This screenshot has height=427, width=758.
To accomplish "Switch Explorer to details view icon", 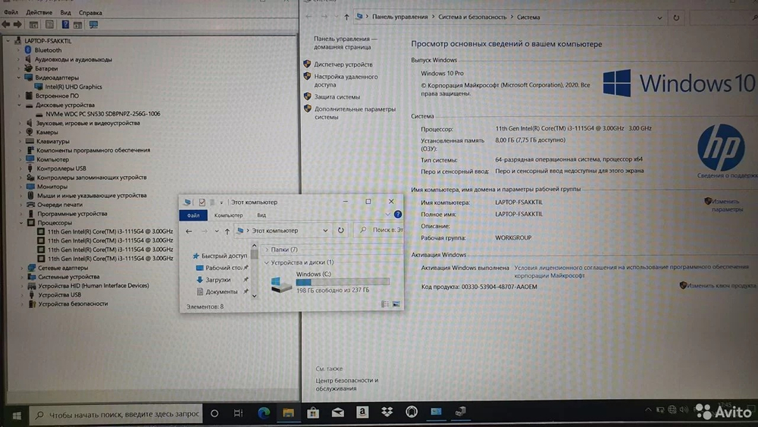I will tap(385, 304).
